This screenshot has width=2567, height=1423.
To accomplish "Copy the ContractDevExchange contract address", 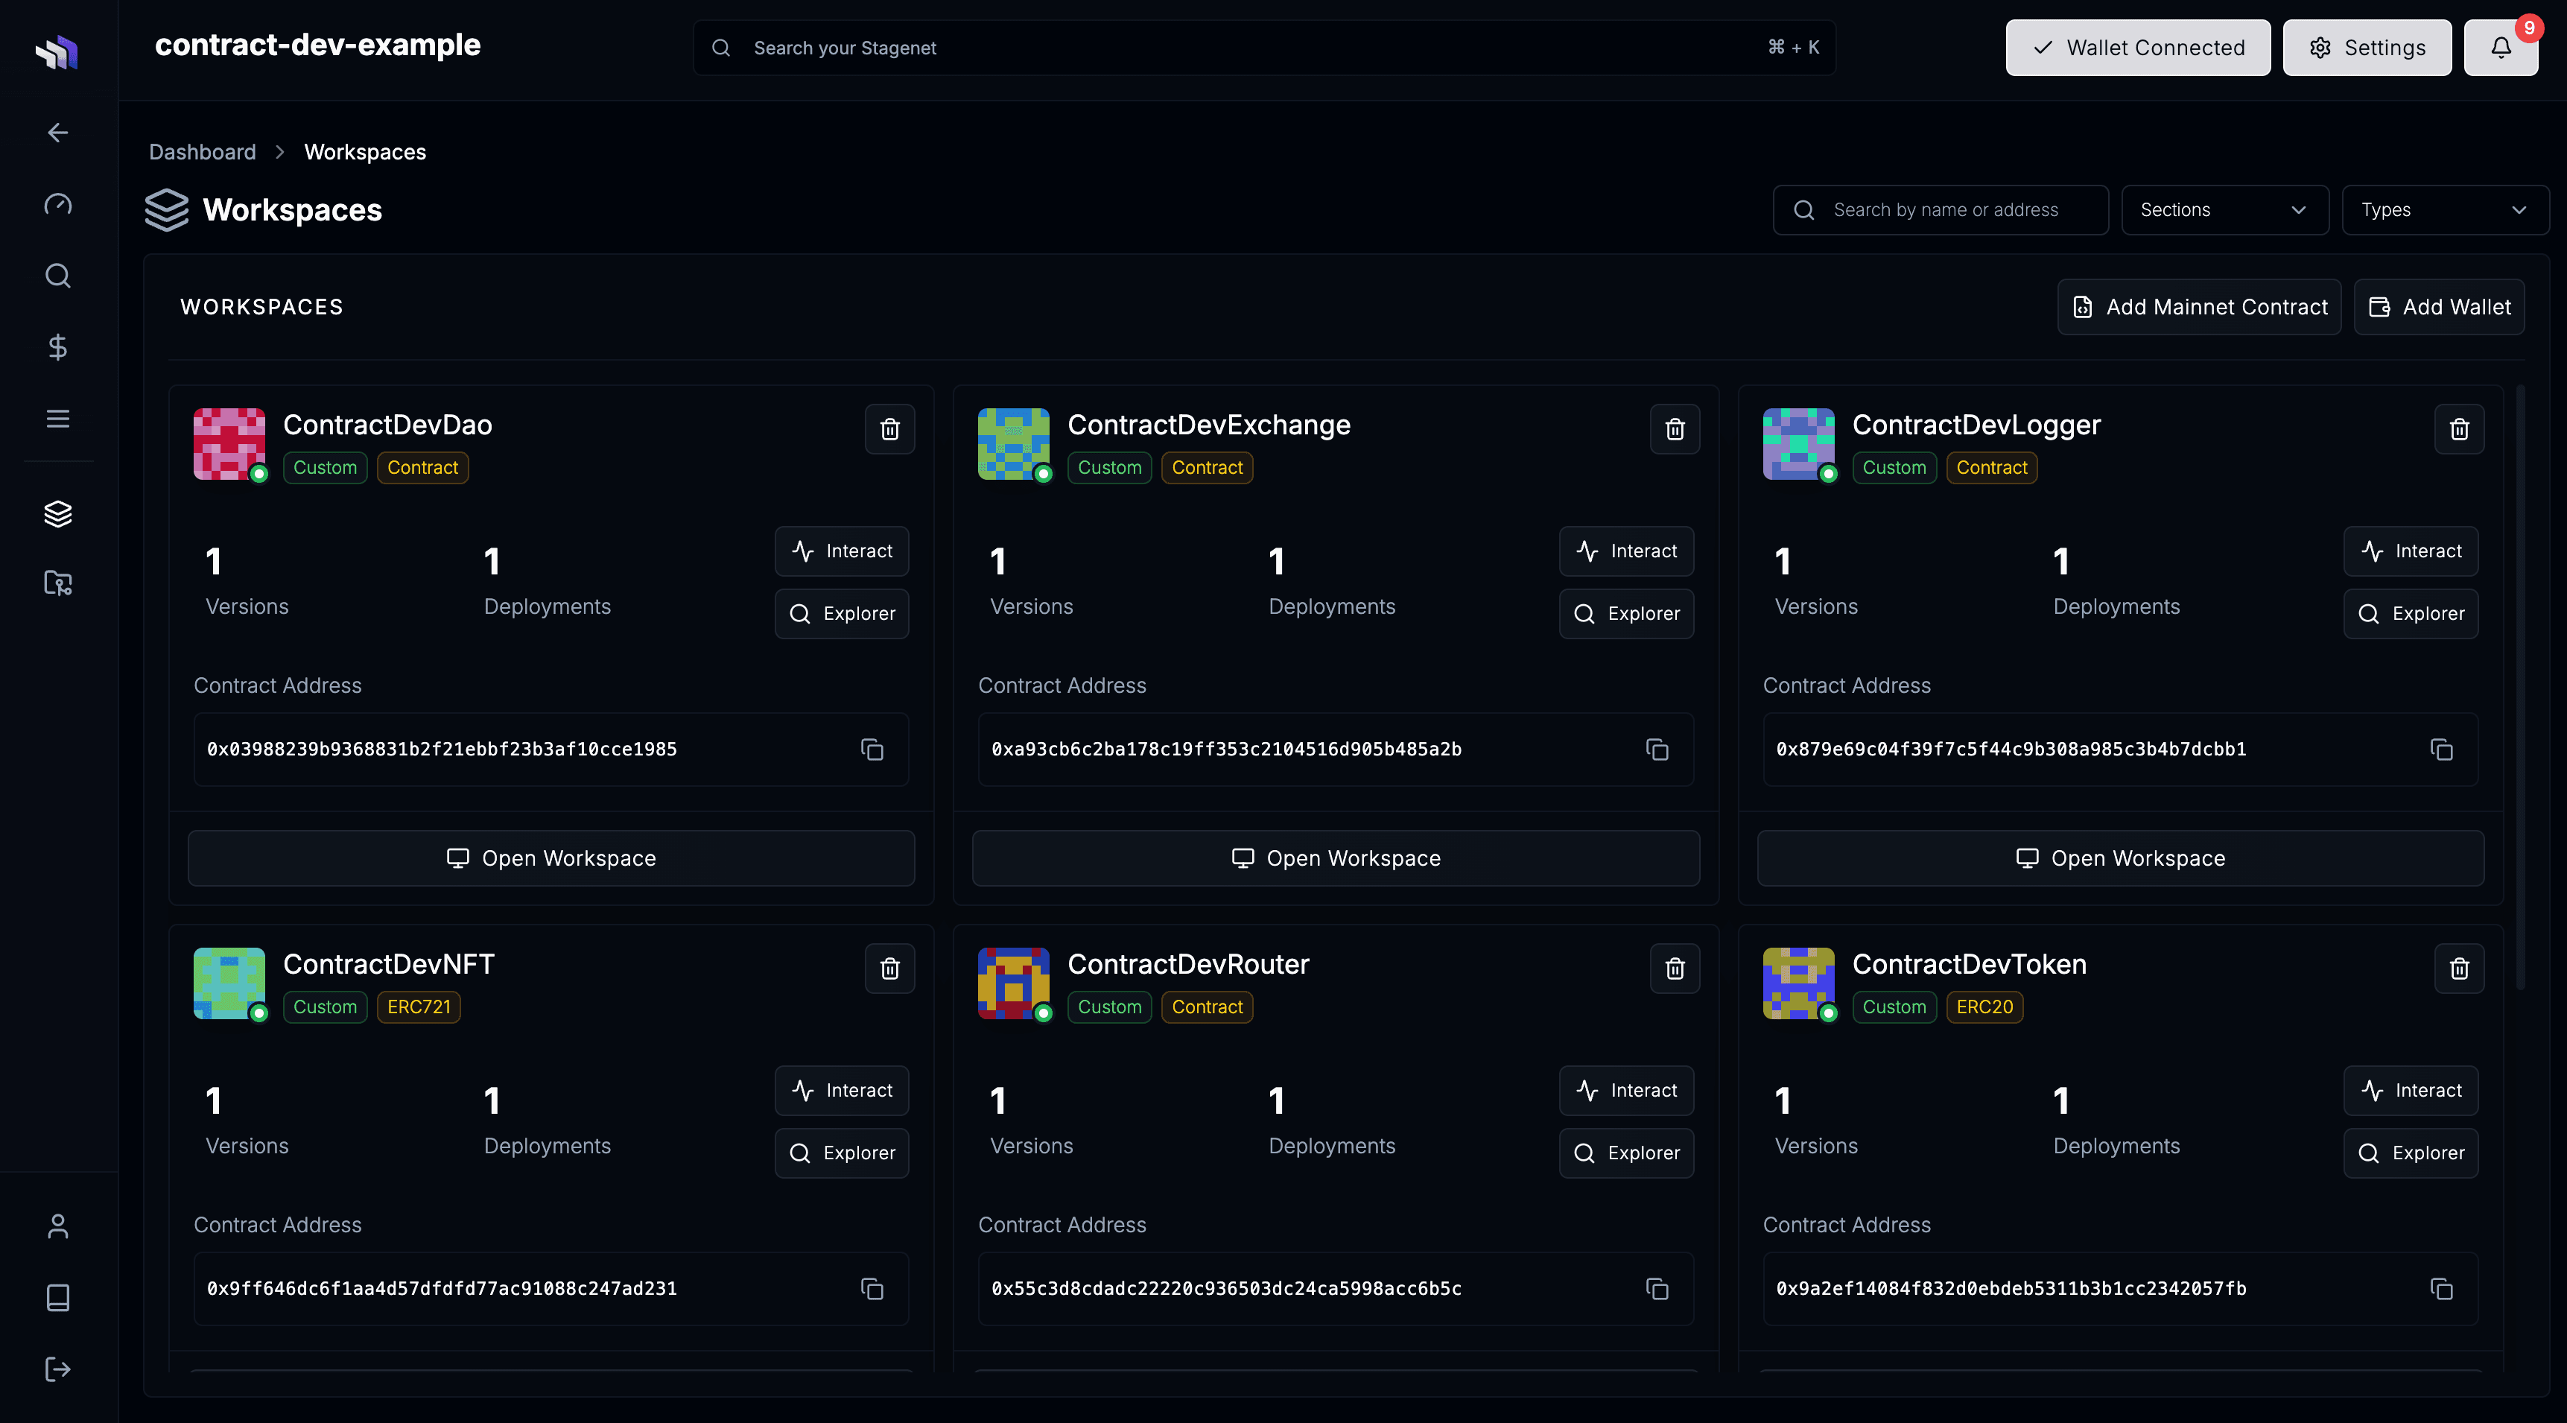I will (x=1656, y=749).
